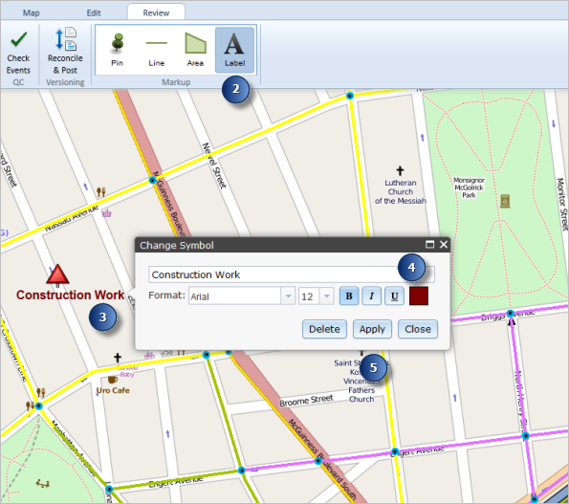Viewport: 569px width, 504px height.
Task: Click the Delete button
Action: (x=324, y=329)
